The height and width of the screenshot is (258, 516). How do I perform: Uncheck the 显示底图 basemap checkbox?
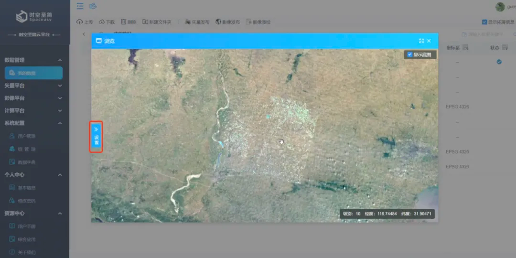(410, 54)
